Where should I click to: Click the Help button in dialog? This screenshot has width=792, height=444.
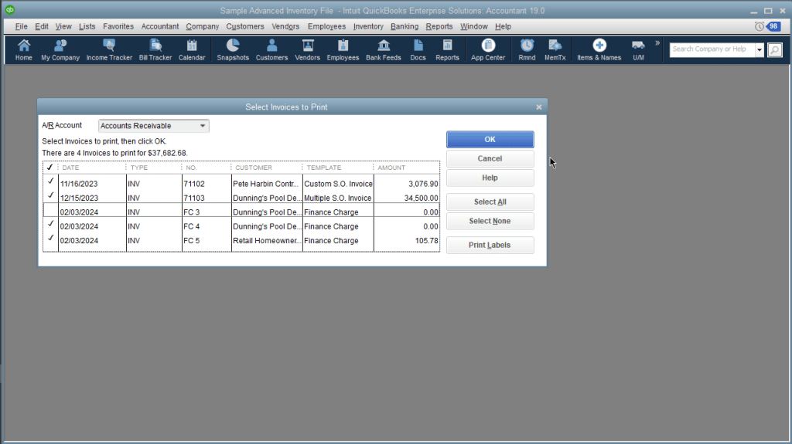coord(490,178)
